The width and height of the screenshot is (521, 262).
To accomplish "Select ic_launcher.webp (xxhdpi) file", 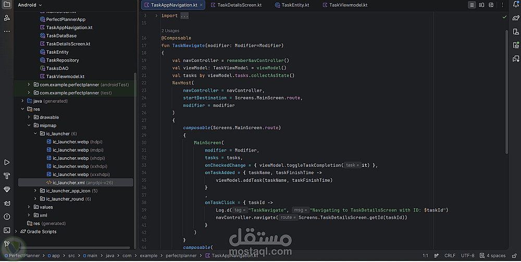I will [77, 166].
